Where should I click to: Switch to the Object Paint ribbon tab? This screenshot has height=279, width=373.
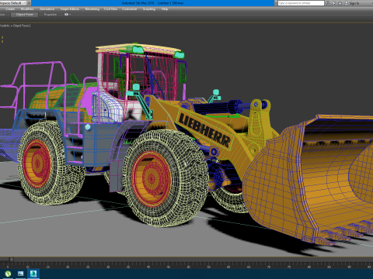click(24, 15)
